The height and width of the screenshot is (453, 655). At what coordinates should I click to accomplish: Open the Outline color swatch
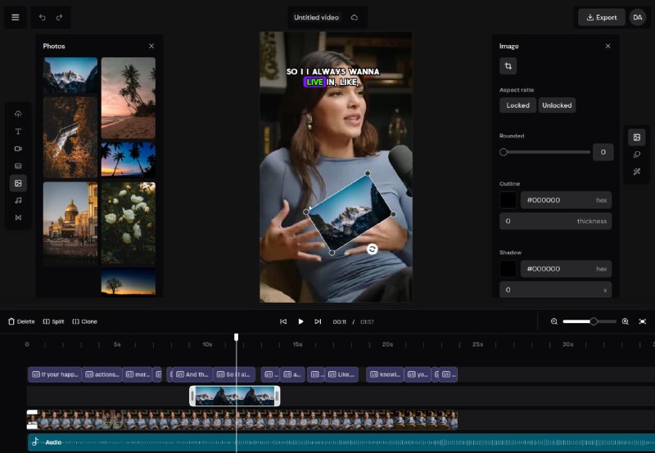click(508, 200)
